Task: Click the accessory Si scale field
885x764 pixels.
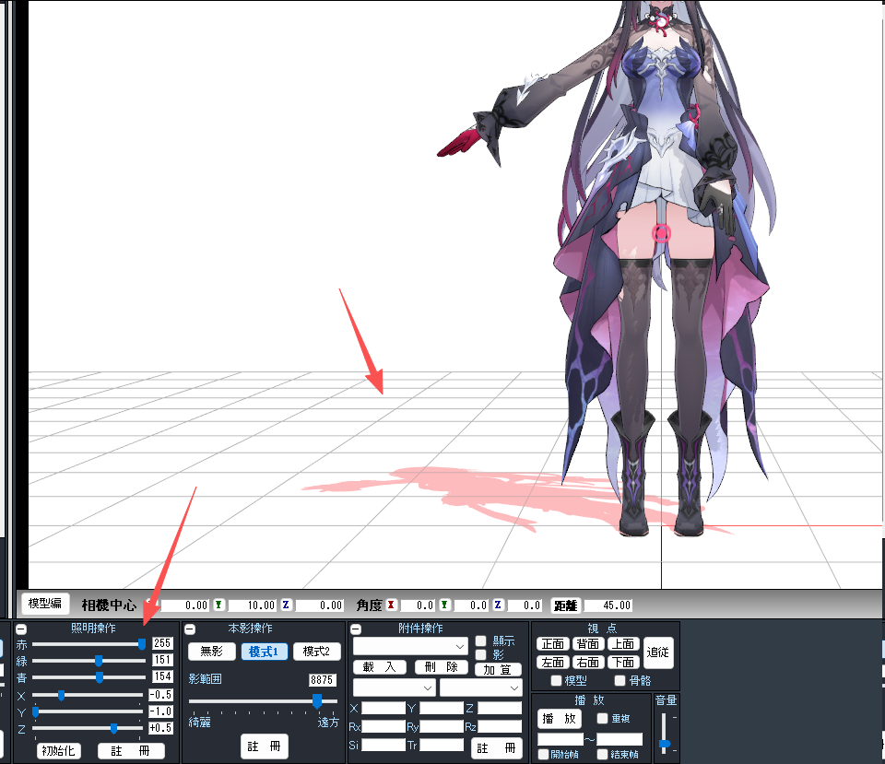Action: pos(383,745)
